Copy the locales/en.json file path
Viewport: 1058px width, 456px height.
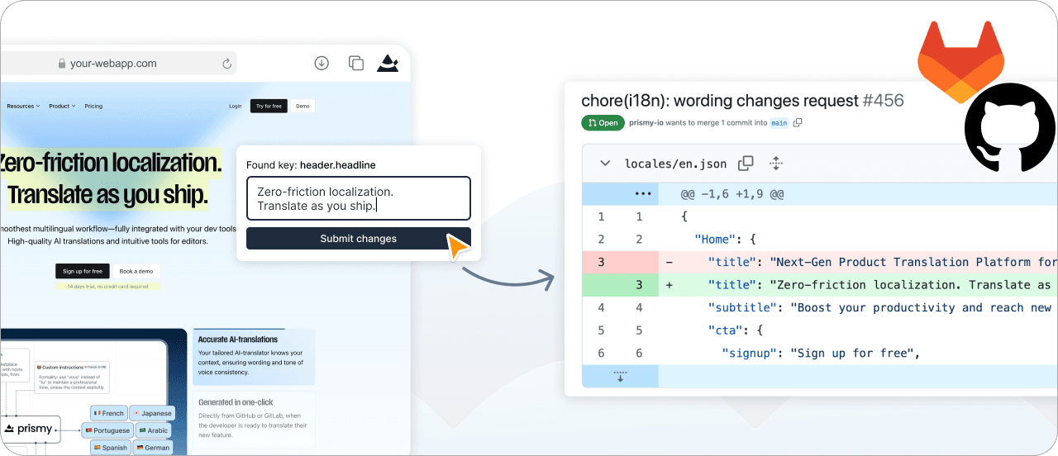tap(746, 164)
